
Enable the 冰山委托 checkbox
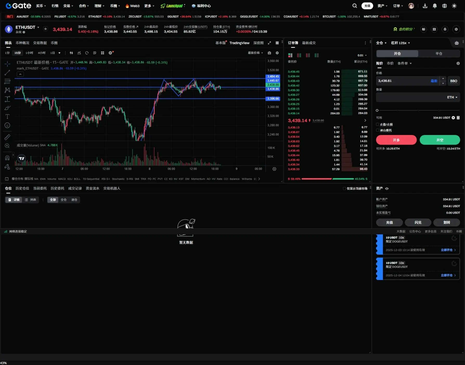pos(378,130)
